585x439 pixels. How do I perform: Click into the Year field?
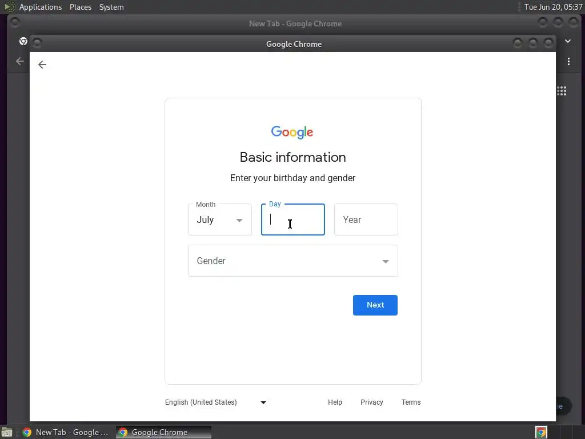click(366, 219)
